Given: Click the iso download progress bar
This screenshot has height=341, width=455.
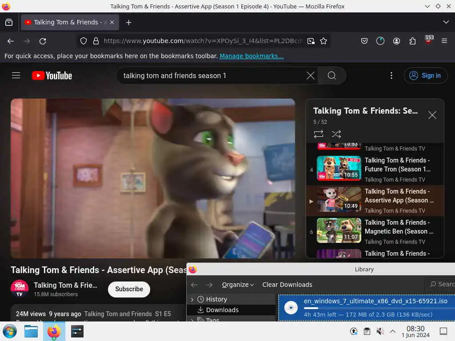Looking at the screenshot, I should coord(379,308).
